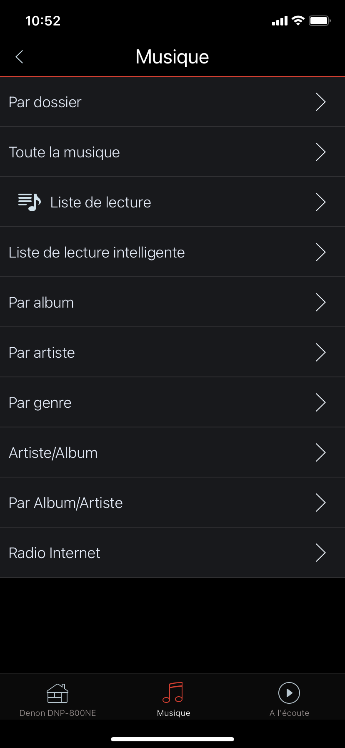
Task: Click the chevron next to Radio Internet
Action: pyautogui.click(x=320, y=553)
